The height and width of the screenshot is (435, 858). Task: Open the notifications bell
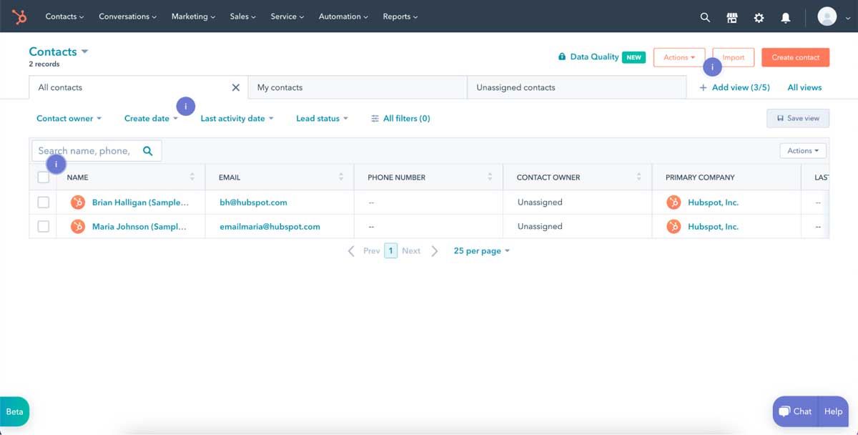785,16
